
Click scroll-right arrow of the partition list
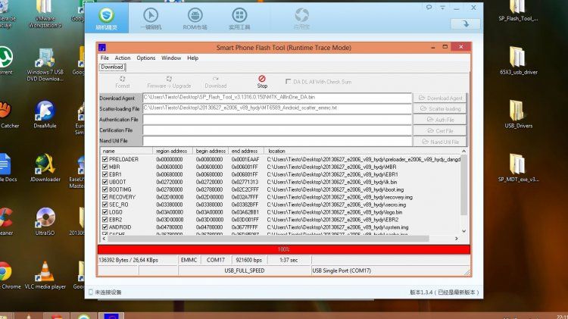pyautogui.click(x=457, y=239)
